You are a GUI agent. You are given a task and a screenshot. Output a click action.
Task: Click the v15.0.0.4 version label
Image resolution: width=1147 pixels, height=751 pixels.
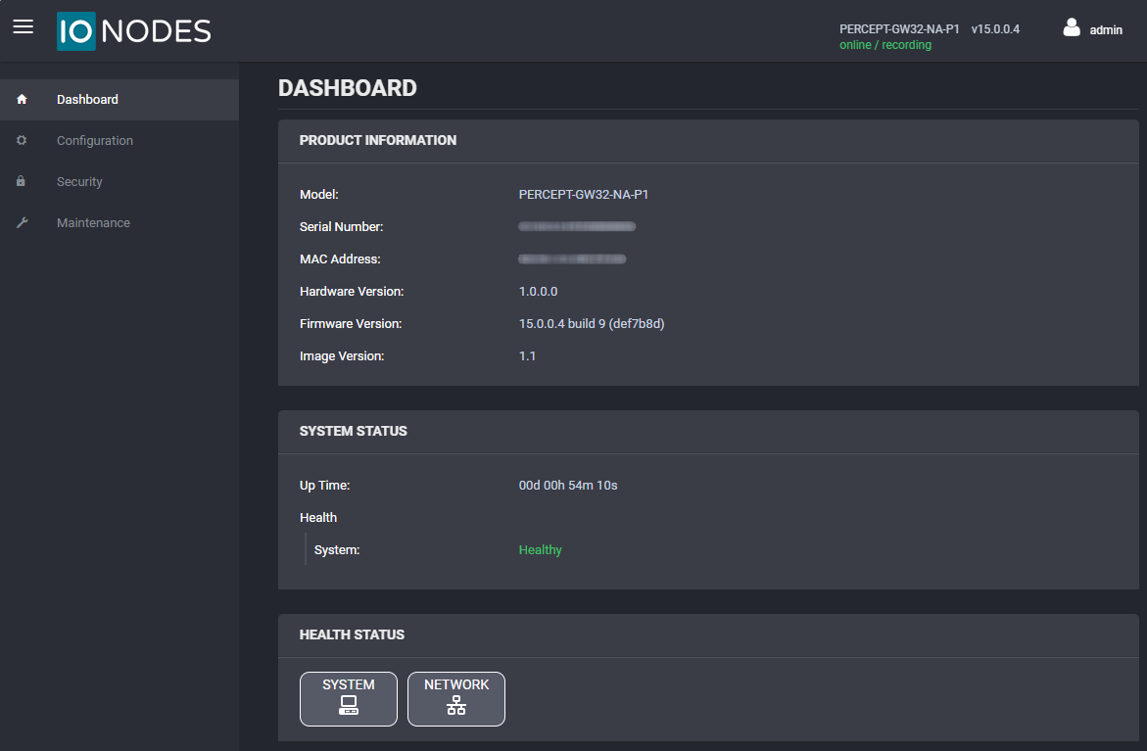point(995,29)
